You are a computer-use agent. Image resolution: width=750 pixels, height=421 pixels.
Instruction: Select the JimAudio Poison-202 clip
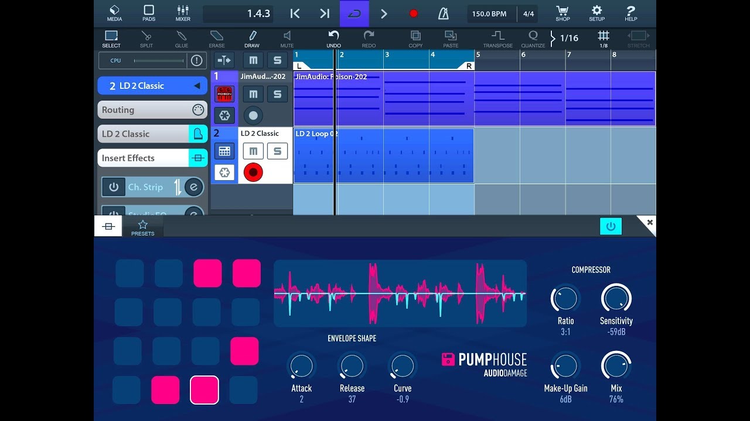[474, 99]
